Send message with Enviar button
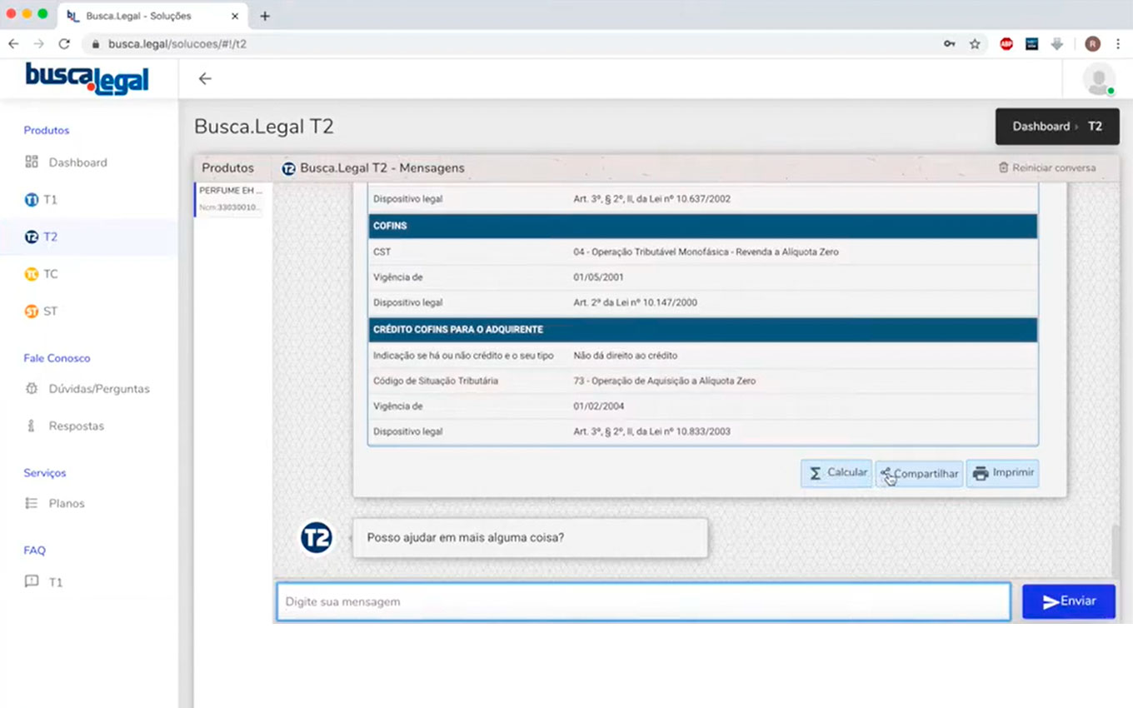The image size is (1133, 708). point(1069,601)
